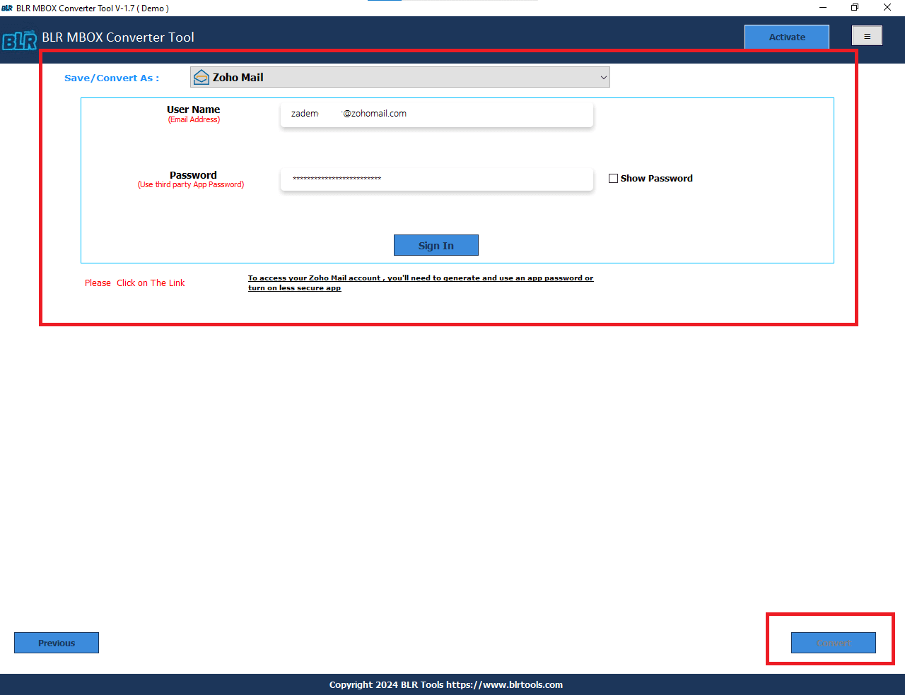The width and height of the screenshot is (905, 695).
Task: Go back with the Previous button
Action: click(57, 643)
